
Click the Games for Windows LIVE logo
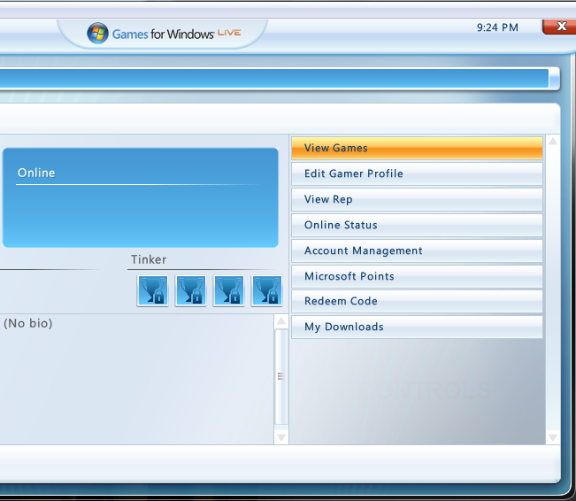(x=164, y=34)
